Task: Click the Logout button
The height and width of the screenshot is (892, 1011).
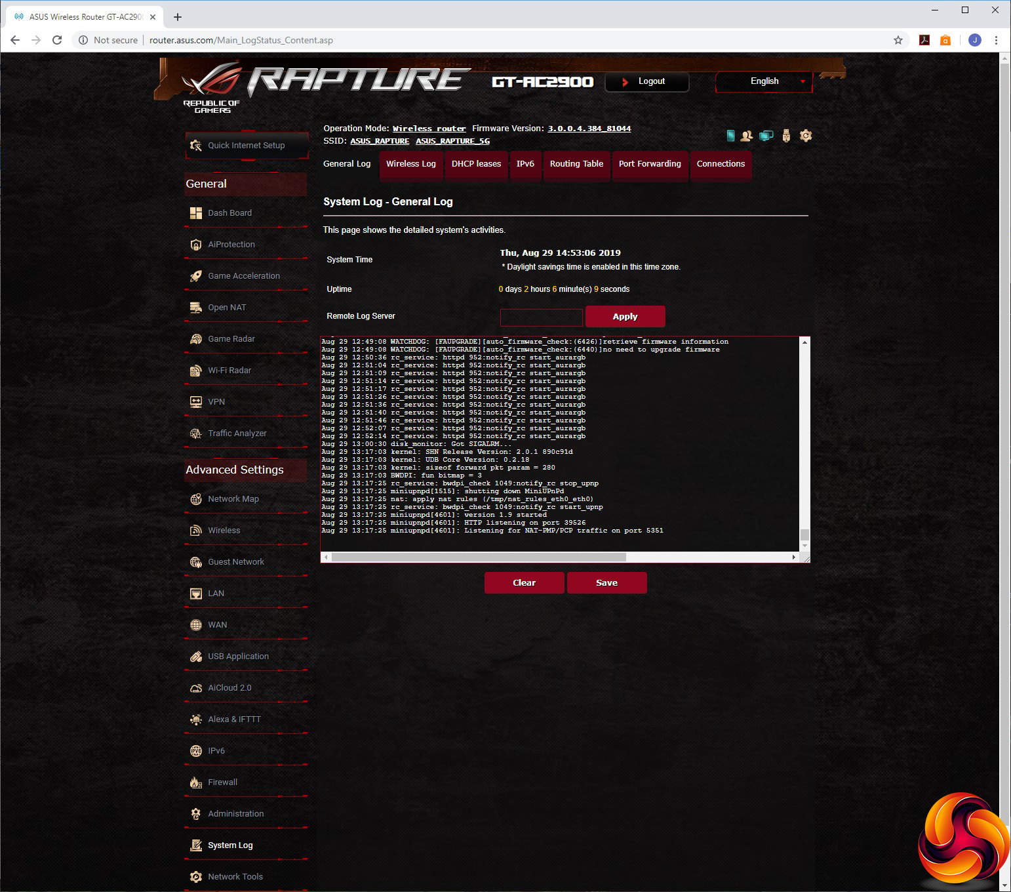Action: [646, 81]
